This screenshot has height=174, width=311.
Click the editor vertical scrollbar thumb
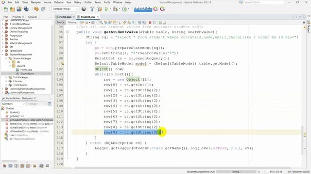302,140
